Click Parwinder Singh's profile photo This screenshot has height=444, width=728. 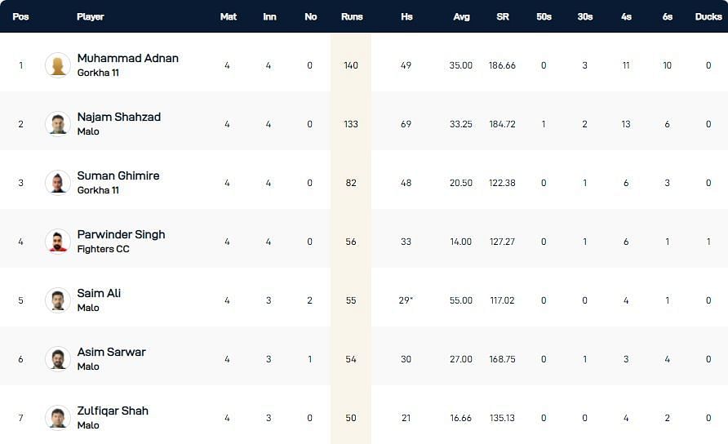[58, 242]
